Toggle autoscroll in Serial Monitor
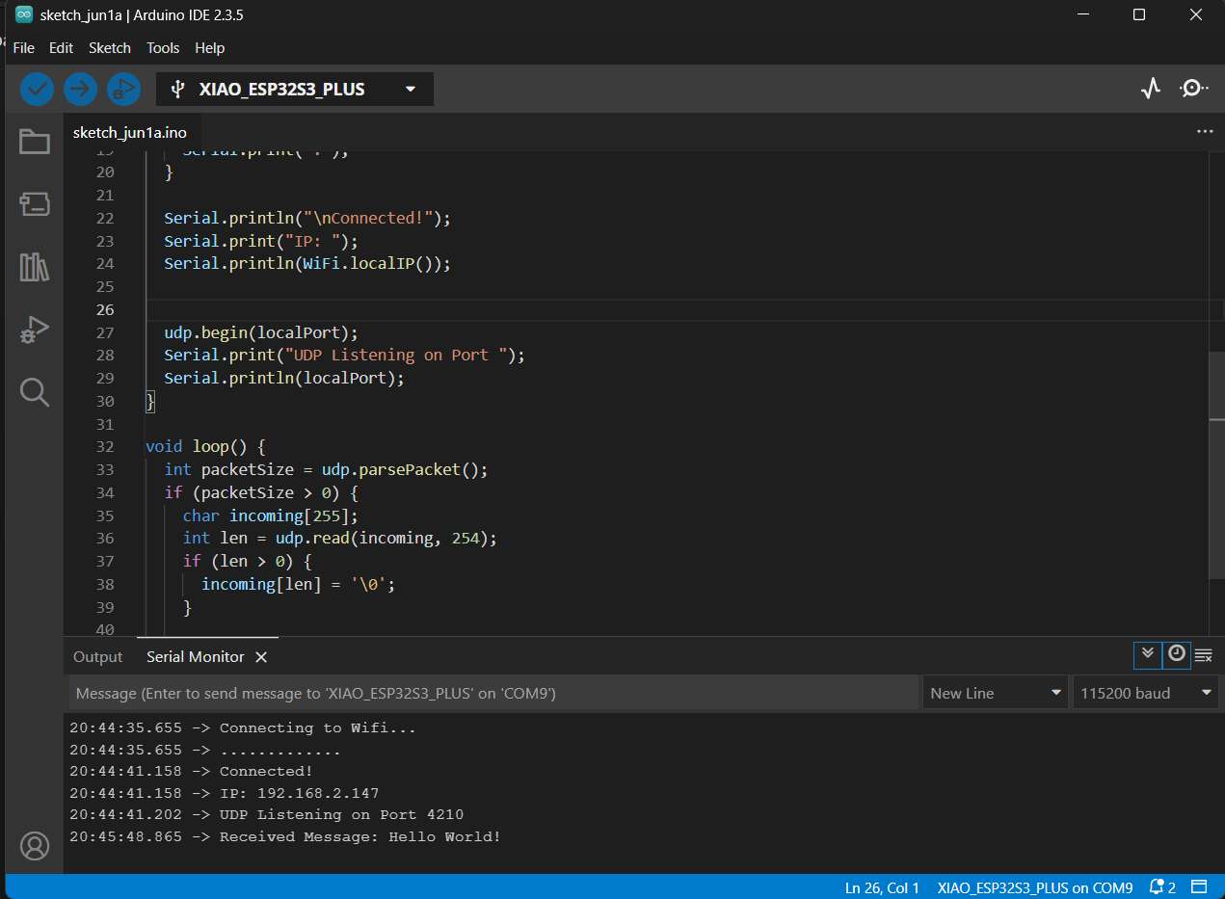This screenshot has width=1225, height=899. 1147,654
